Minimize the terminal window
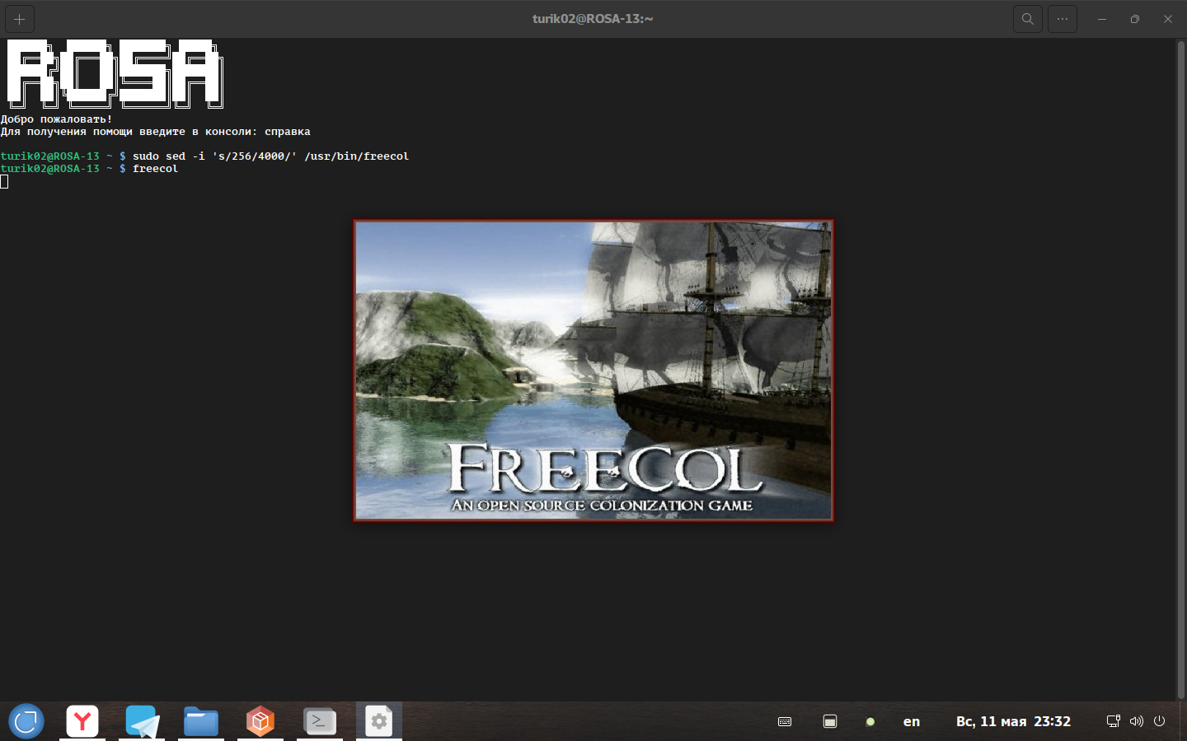This screenshot has height=741, width=1187. (x=1102, y=19)
